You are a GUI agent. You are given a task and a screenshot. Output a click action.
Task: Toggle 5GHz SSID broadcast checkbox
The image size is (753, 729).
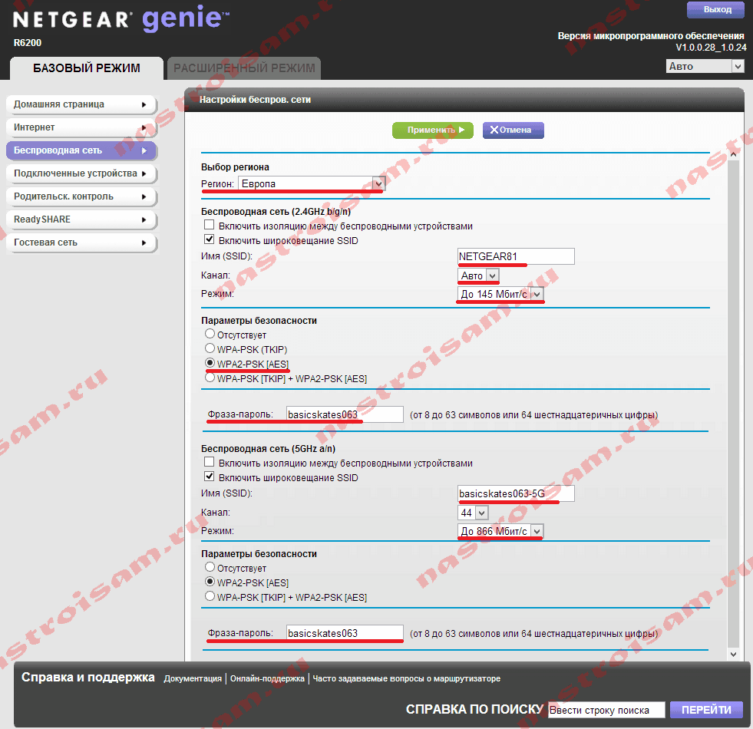click(x=209, y=477)
